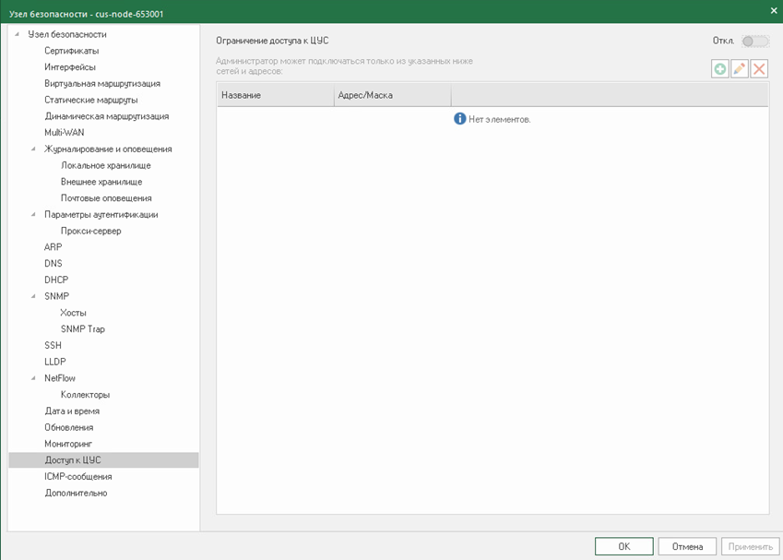Click the Отмена button
The width and height of the screenshot is (783, 560).
pos(687,546)
